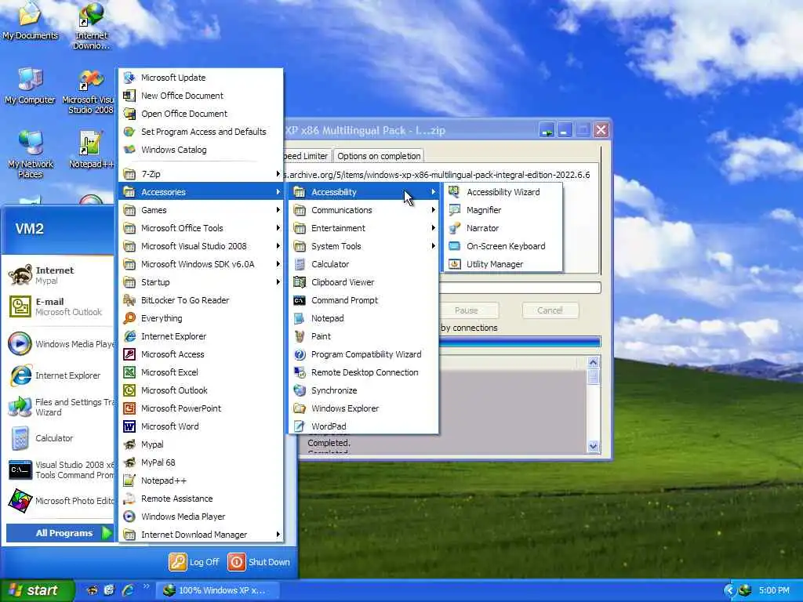Switch to Speed Limiter tab
803x602 pixels.
tap(306, 156)
